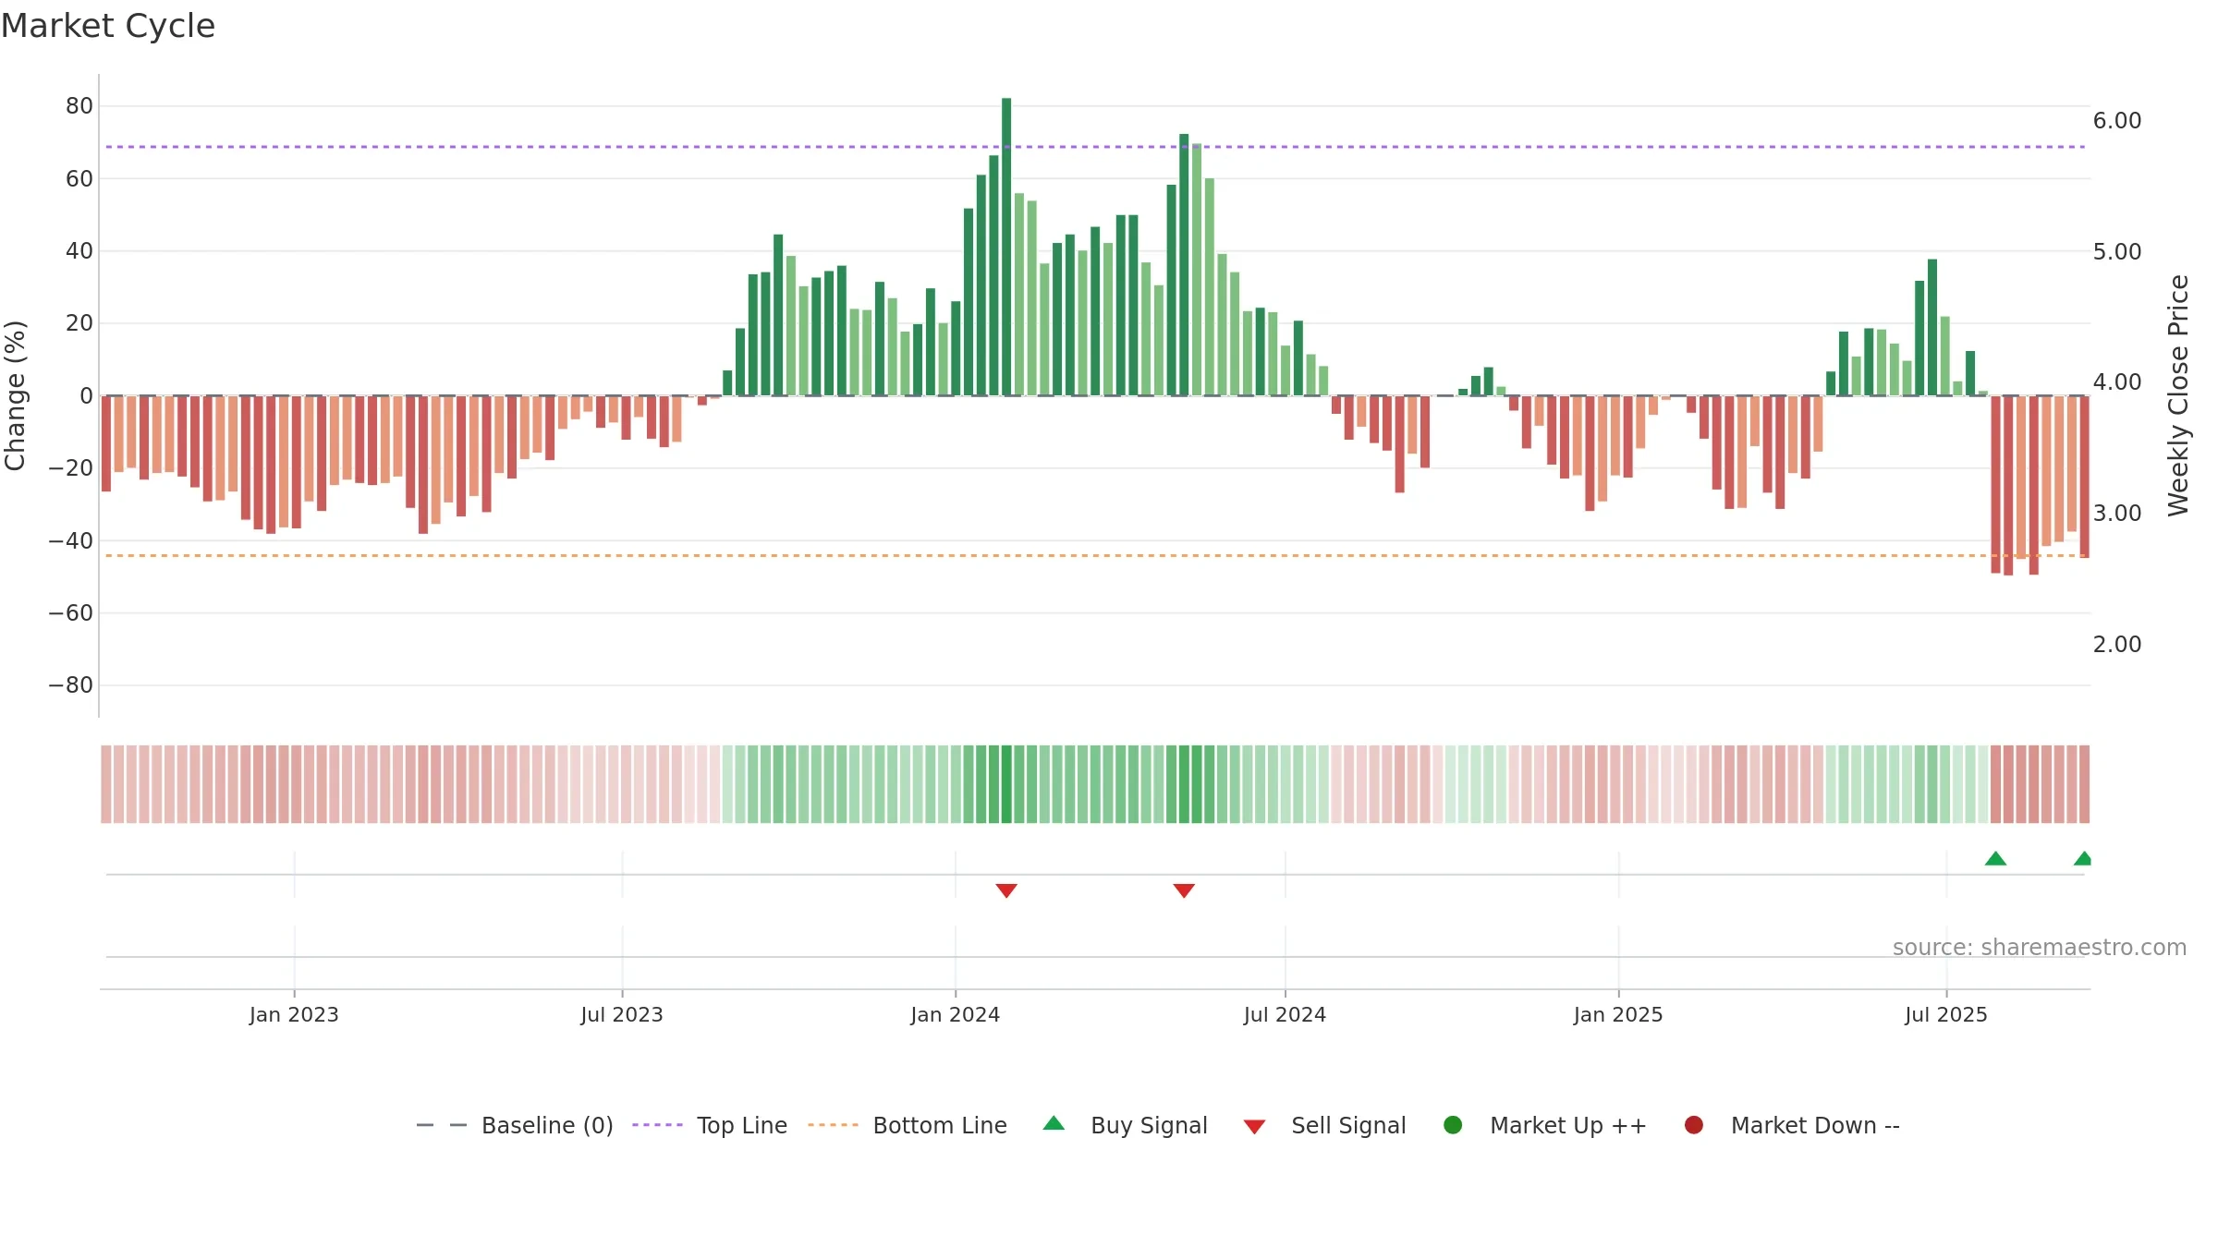Click the 3.00 right axis value
This screenshot has height=1247, width=2218.
[x=2117, y=513]
